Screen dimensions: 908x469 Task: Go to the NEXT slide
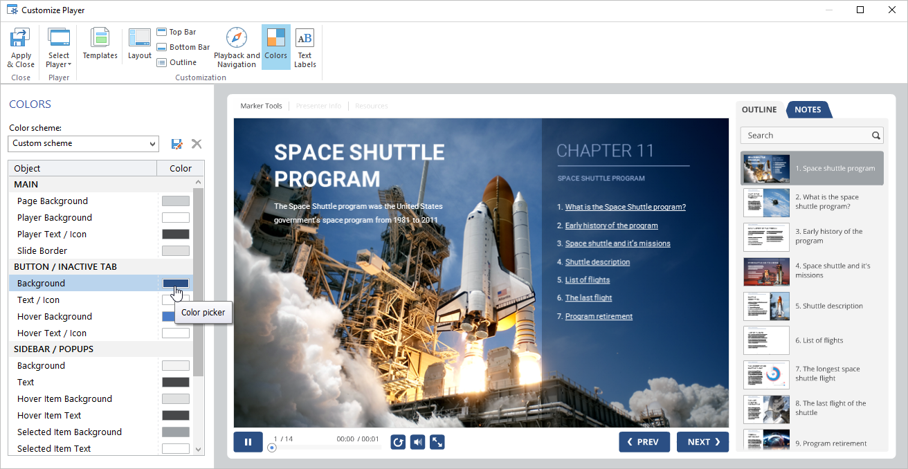tap(703, 442)
